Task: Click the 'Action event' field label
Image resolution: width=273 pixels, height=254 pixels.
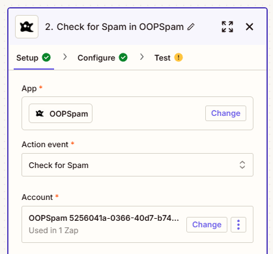Action: point(45,145)
